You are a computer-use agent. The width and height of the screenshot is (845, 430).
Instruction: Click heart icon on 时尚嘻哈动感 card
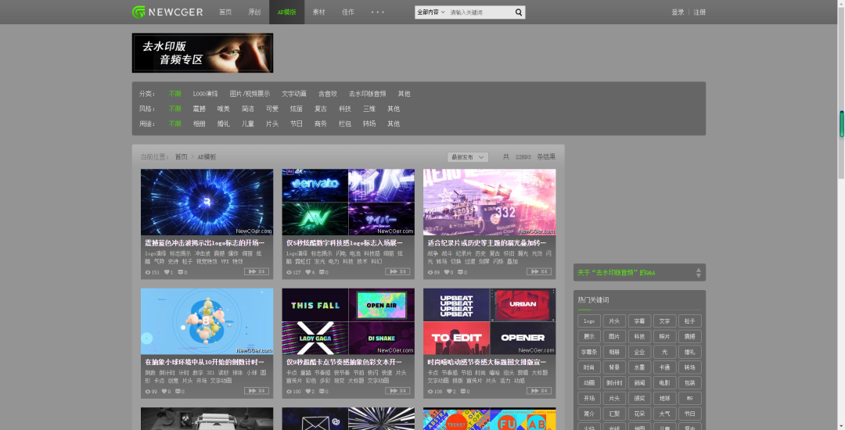(x=449, y=391)
